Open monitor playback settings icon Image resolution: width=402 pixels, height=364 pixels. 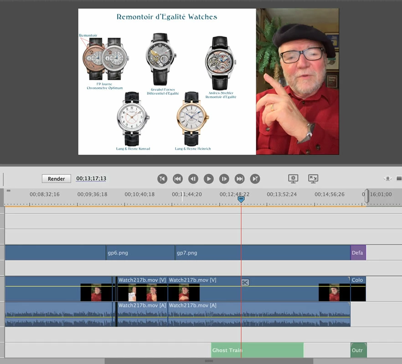click(293, 178)
